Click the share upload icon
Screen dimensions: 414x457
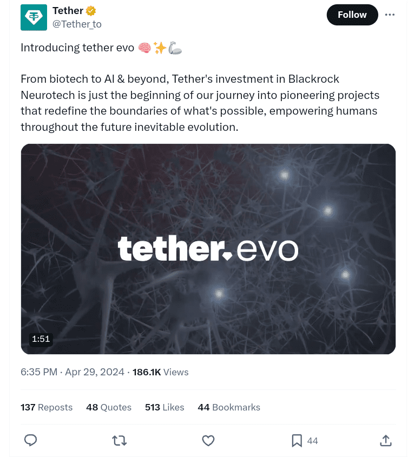386,440
